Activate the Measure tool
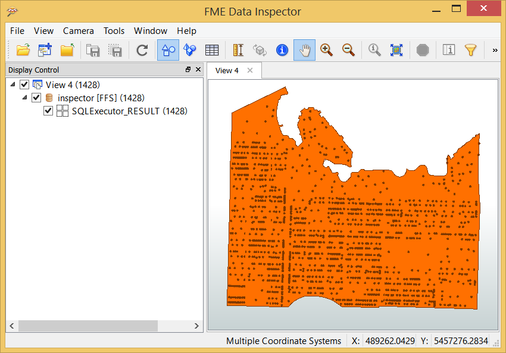 point(238,50)
